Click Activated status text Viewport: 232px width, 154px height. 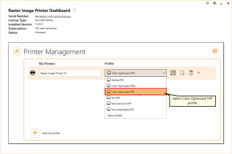(x=40, y=32)
